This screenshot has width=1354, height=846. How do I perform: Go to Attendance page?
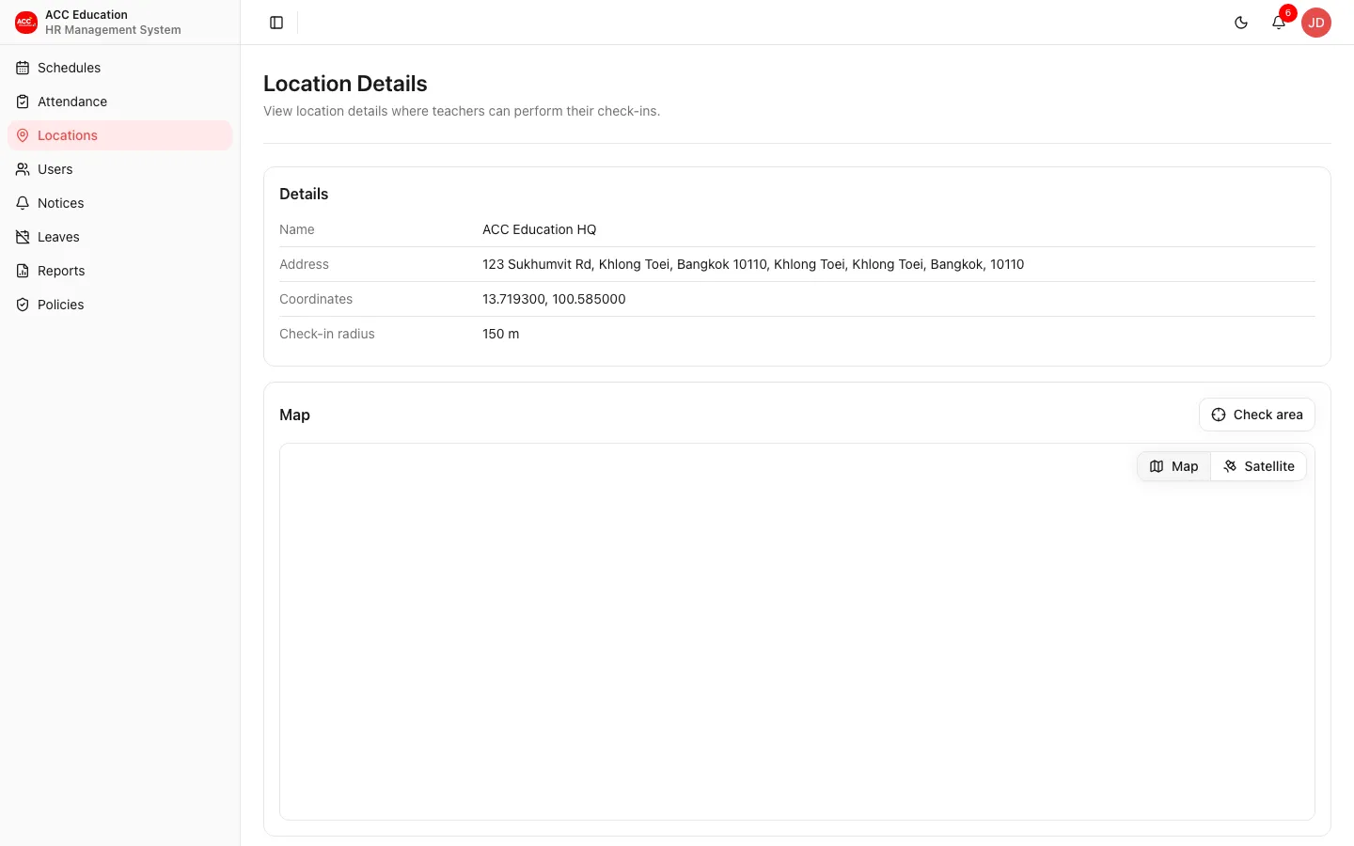coord(119,102)
